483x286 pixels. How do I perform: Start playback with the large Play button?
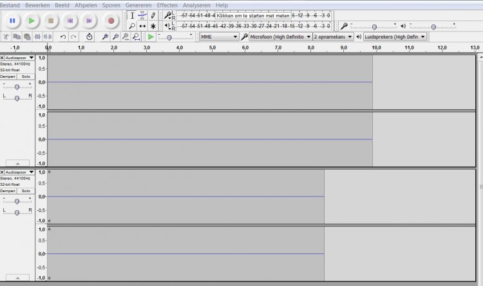(32, 21)
